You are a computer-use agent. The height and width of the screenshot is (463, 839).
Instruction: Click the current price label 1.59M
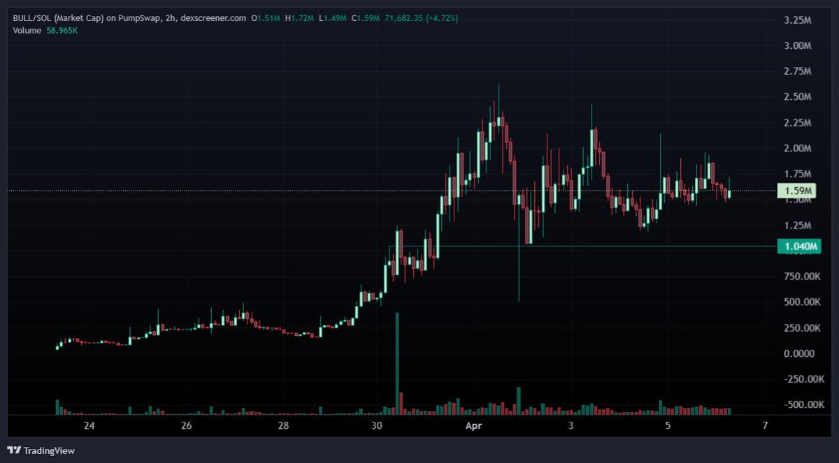tap(798, 191)
